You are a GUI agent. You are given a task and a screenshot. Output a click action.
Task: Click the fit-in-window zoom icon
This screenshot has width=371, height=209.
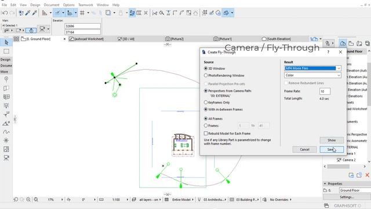click(x=36, y=200)
